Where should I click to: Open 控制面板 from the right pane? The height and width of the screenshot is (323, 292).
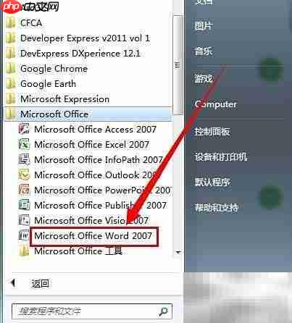tap(212, 132)
